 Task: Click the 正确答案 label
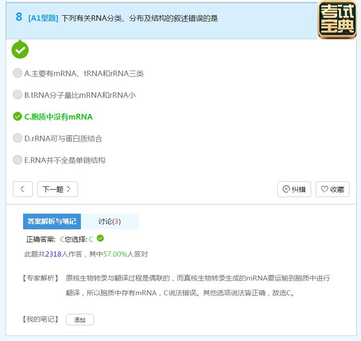(41, 239)
